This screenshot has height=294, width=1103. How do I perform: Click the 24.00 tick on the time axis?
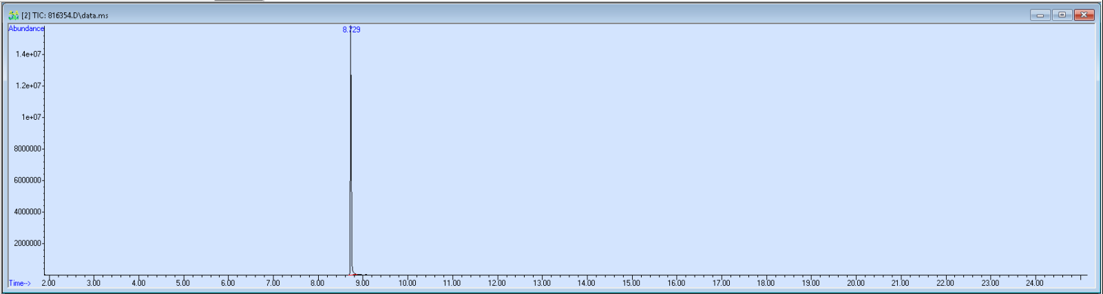(x=1034, y=283)
